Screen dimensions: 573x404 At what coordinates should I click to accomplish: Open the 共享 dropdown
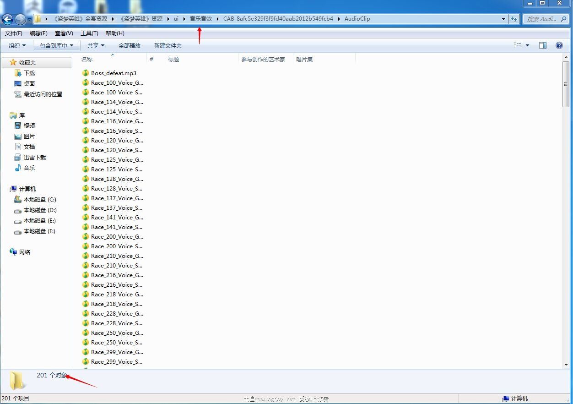(x=96, y=45)
